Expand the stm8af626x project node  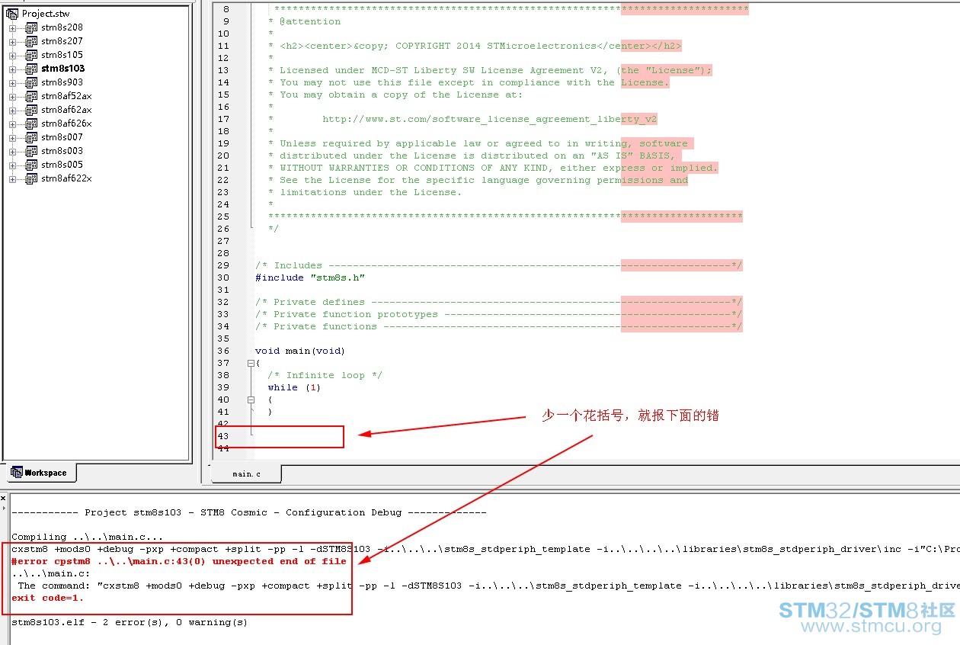(x=12, y=124)
